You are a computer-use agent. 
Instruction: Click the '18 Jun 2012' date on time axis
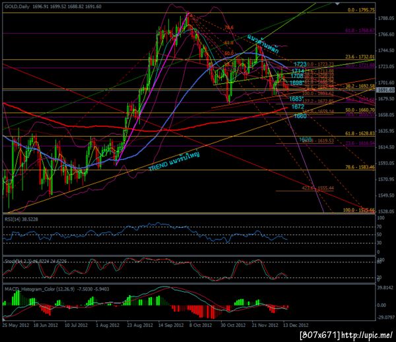click(x=46, y=325)
